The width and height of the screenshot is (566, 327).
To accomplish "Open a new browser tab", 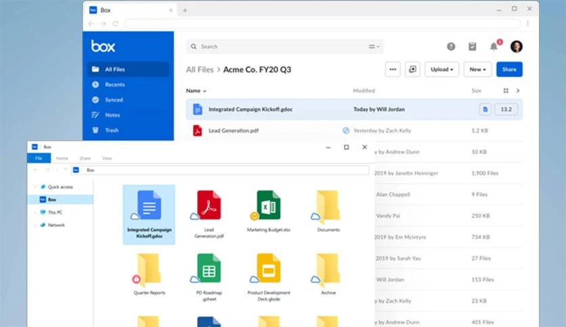I will pyautogui.click(x=185, y=10).
